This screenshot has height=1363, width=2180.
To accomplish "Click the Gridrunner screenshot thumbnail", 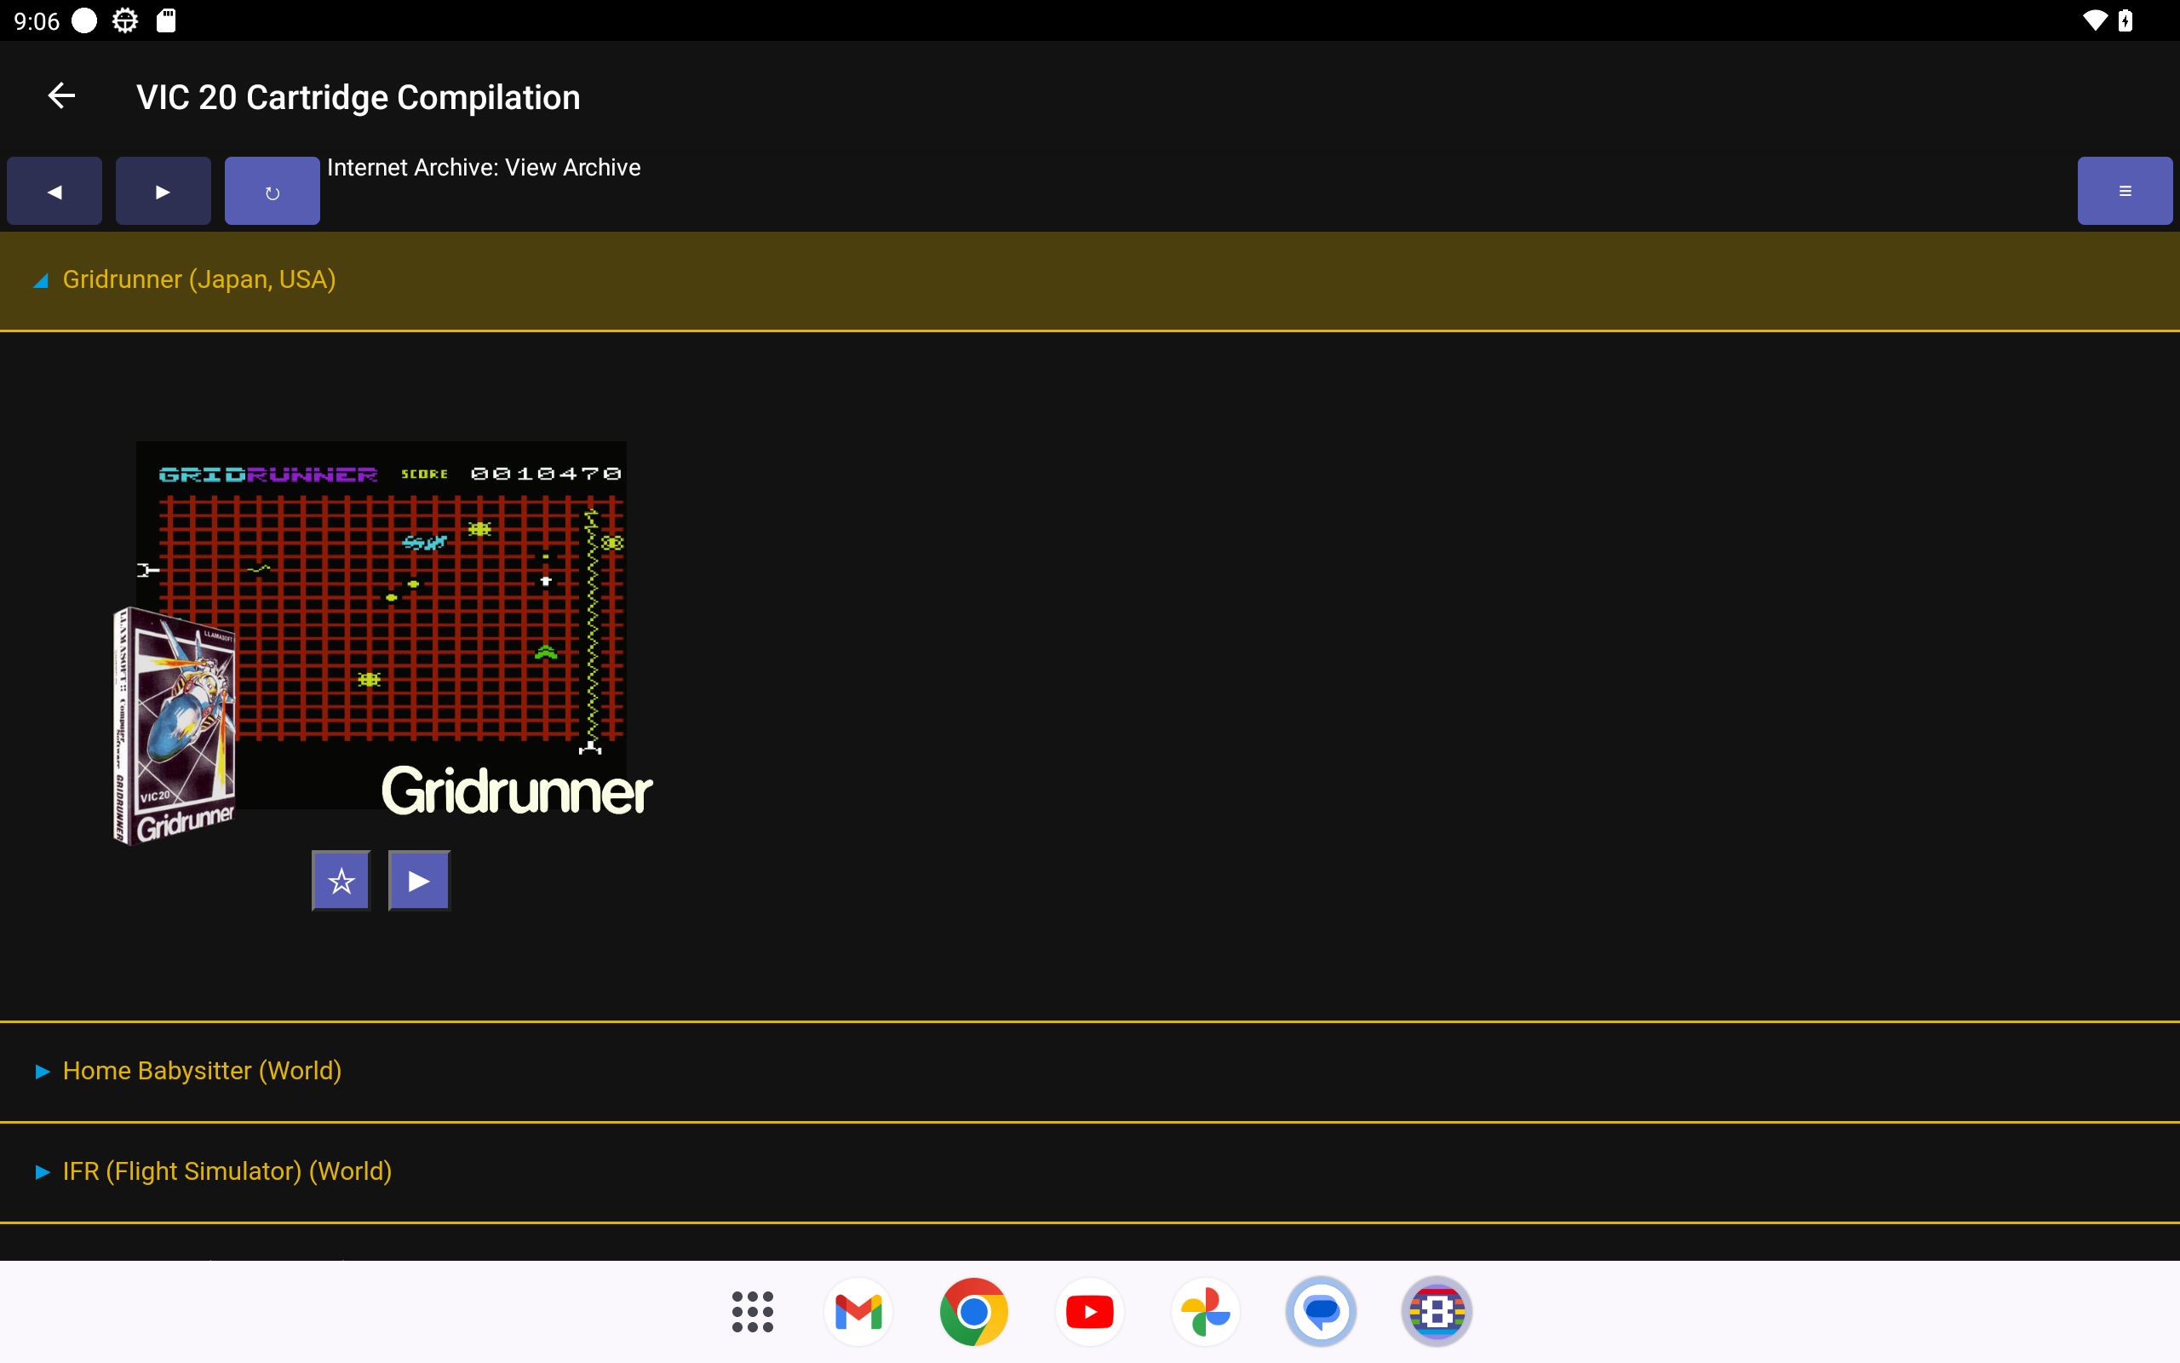I will 423,613.
